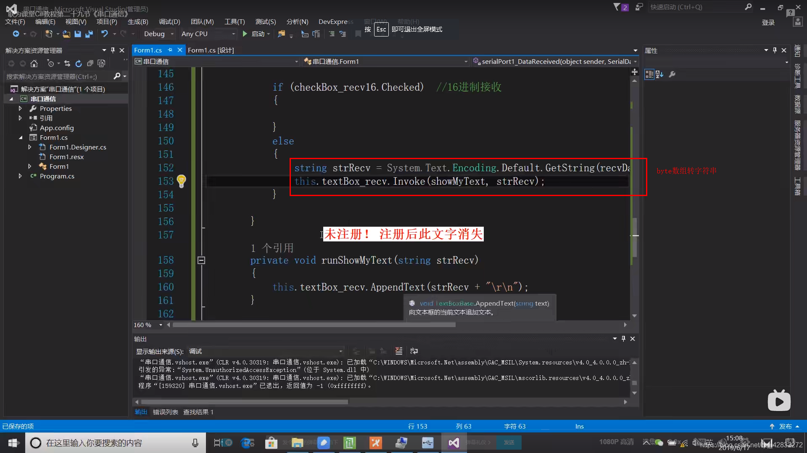Click the Windows taskbar search box
This screenshot has width=807, height=453.
[x=116, y=443]
